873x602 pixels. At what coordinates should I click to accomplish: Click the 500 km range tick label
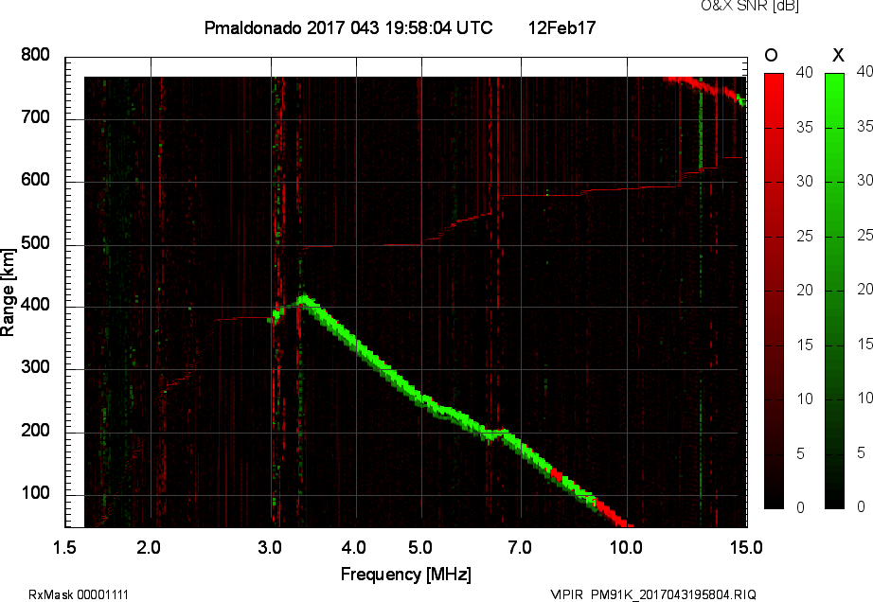(36, 243)
